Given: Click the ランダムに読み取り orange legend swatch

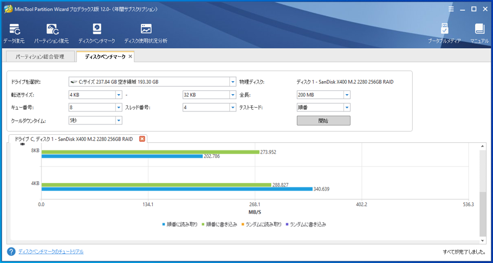Looking at the screenshot, I should click(243, 225).
